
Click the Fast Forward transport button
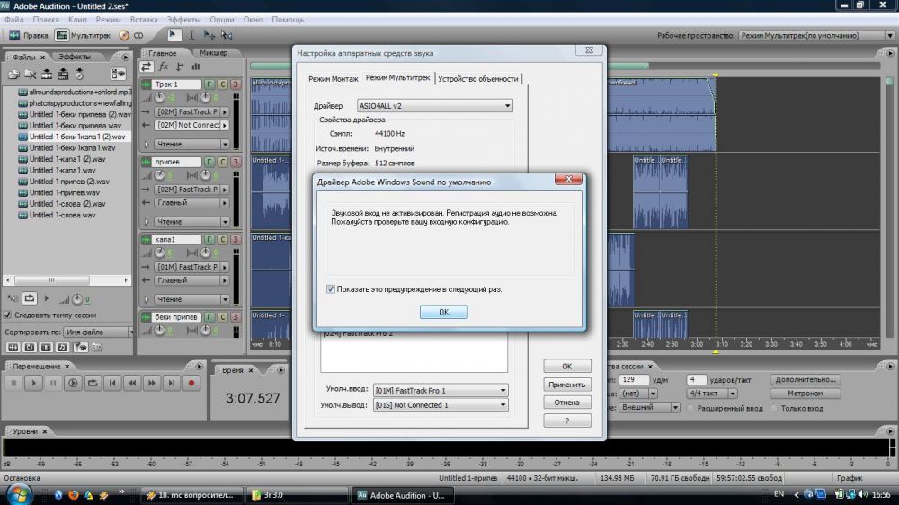pyautogui.click(x=151, y=383)
